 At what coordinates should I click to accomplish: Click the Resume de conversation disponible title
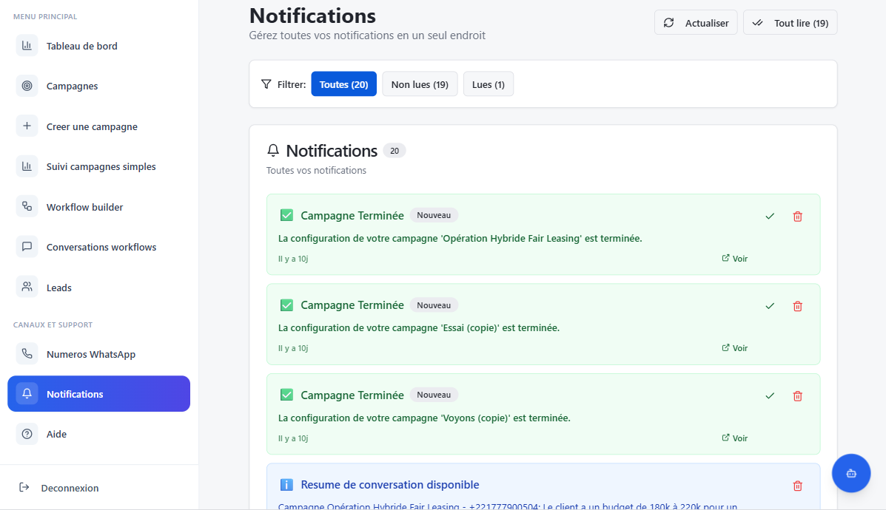(390, 485)
